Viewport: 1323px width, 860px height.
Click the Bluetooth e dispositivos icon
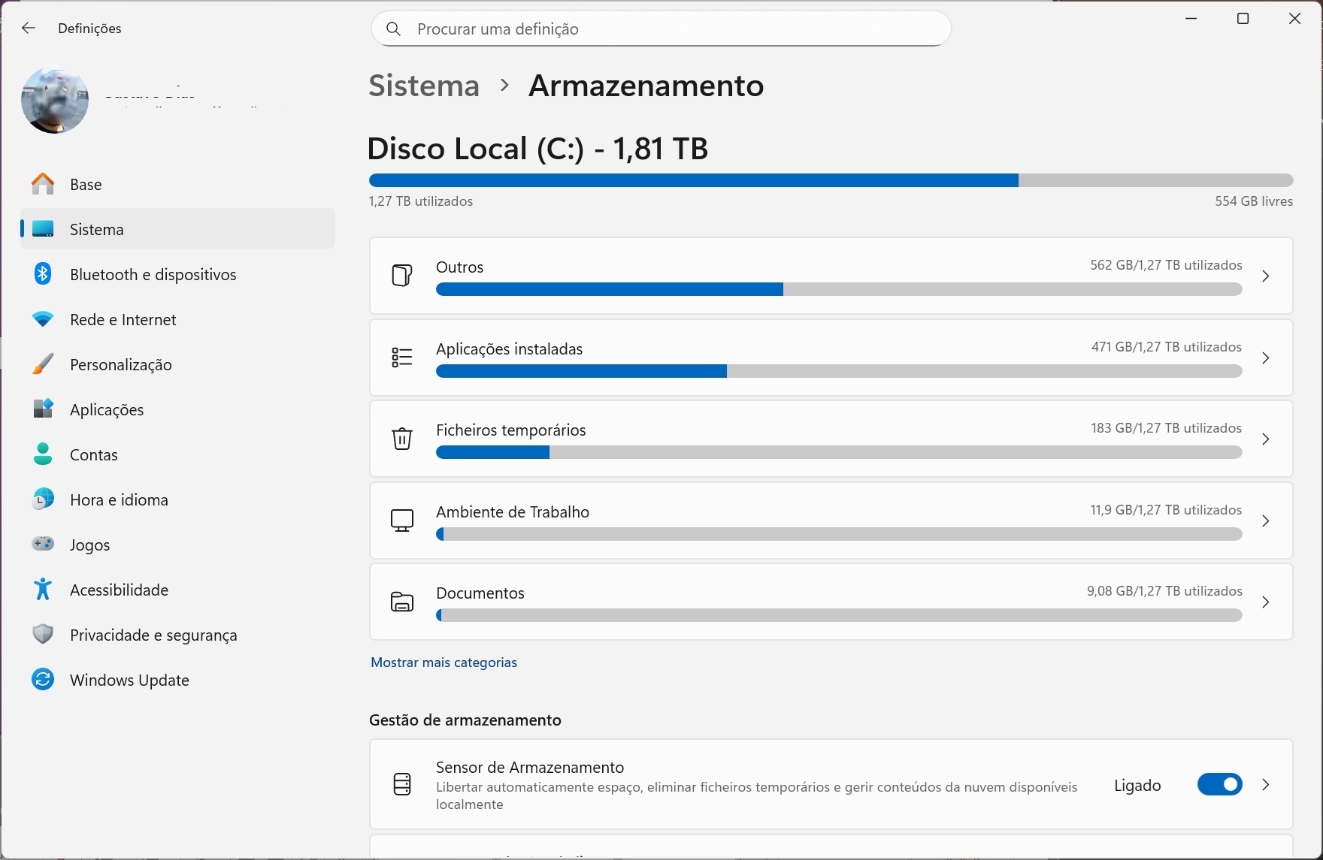pos(43,274)
